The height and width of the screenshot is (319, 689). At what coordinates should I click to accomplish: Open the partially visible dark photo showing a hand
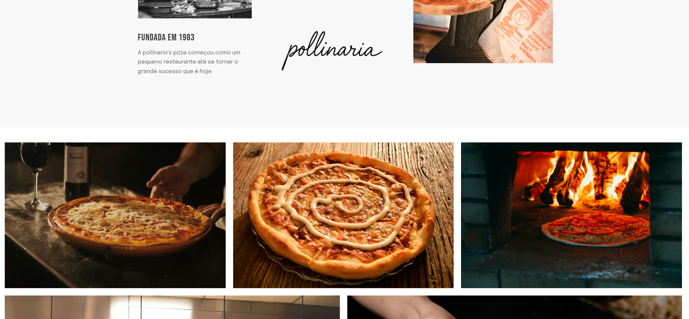click(514, 307)
